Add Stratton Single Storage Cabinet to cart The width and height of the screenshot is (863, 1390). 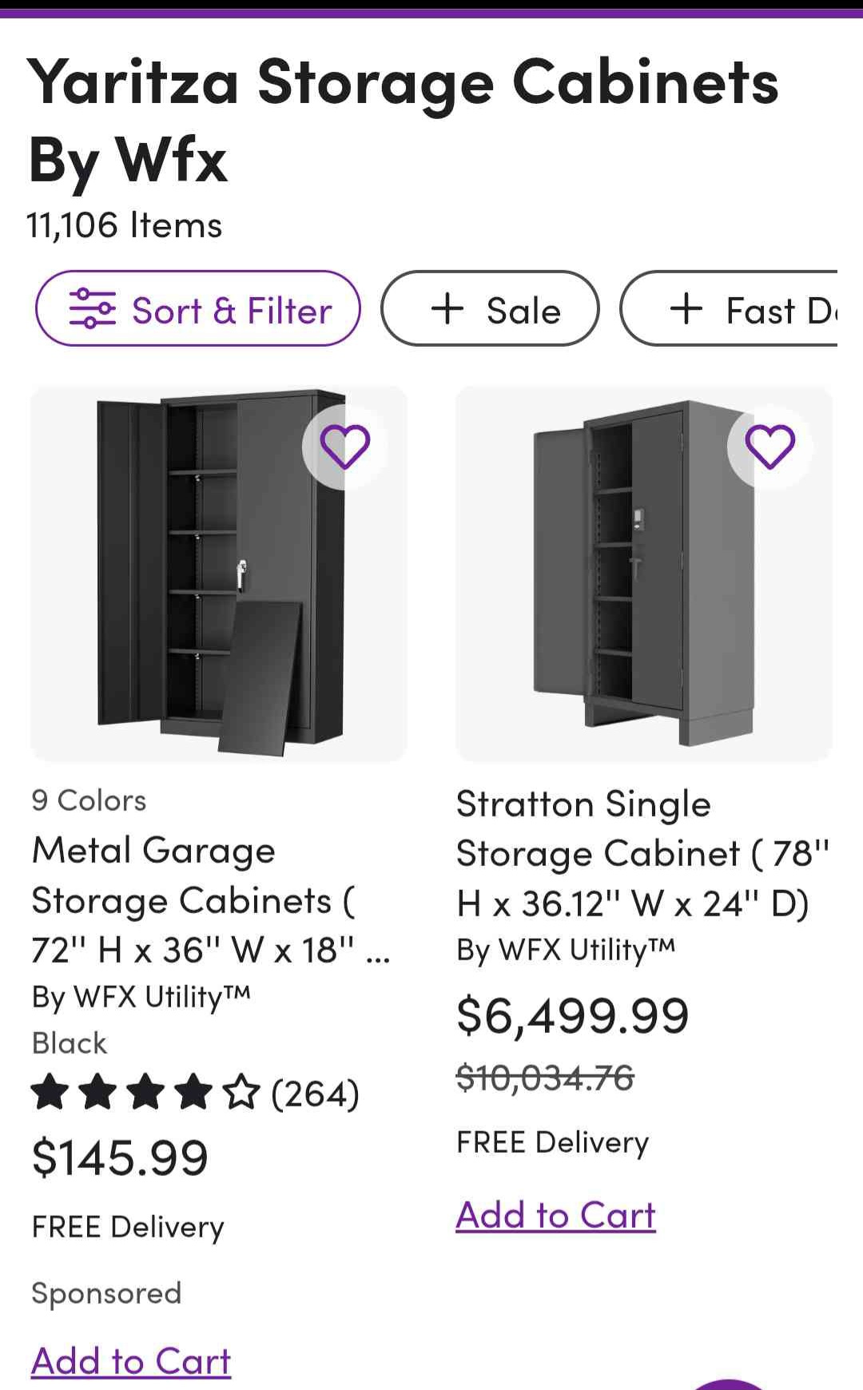(555, 1215)
